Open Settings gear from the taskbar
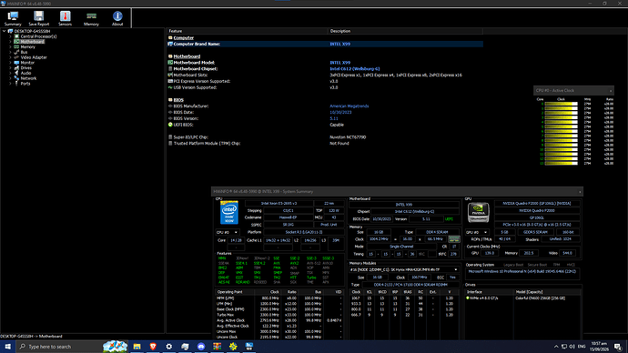 [169, 347]
